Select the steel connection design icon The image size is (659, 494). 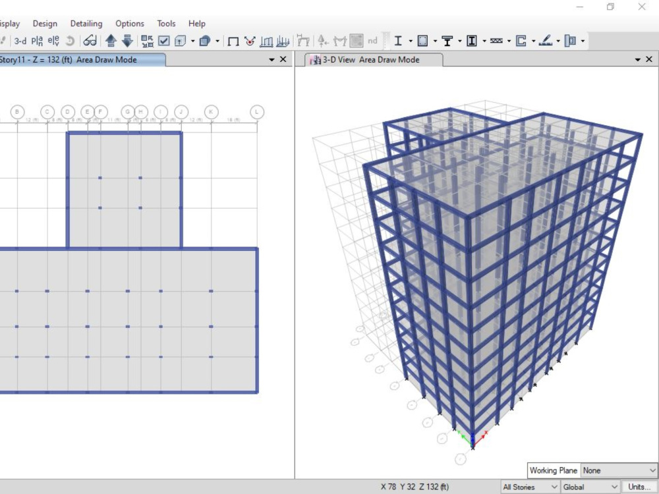click(x=570, y=41)
